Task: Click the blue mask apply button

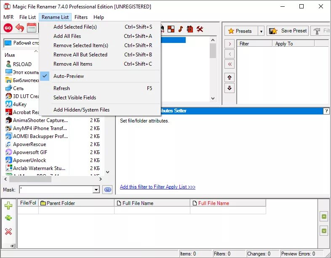Action: (x=107, y=190)
